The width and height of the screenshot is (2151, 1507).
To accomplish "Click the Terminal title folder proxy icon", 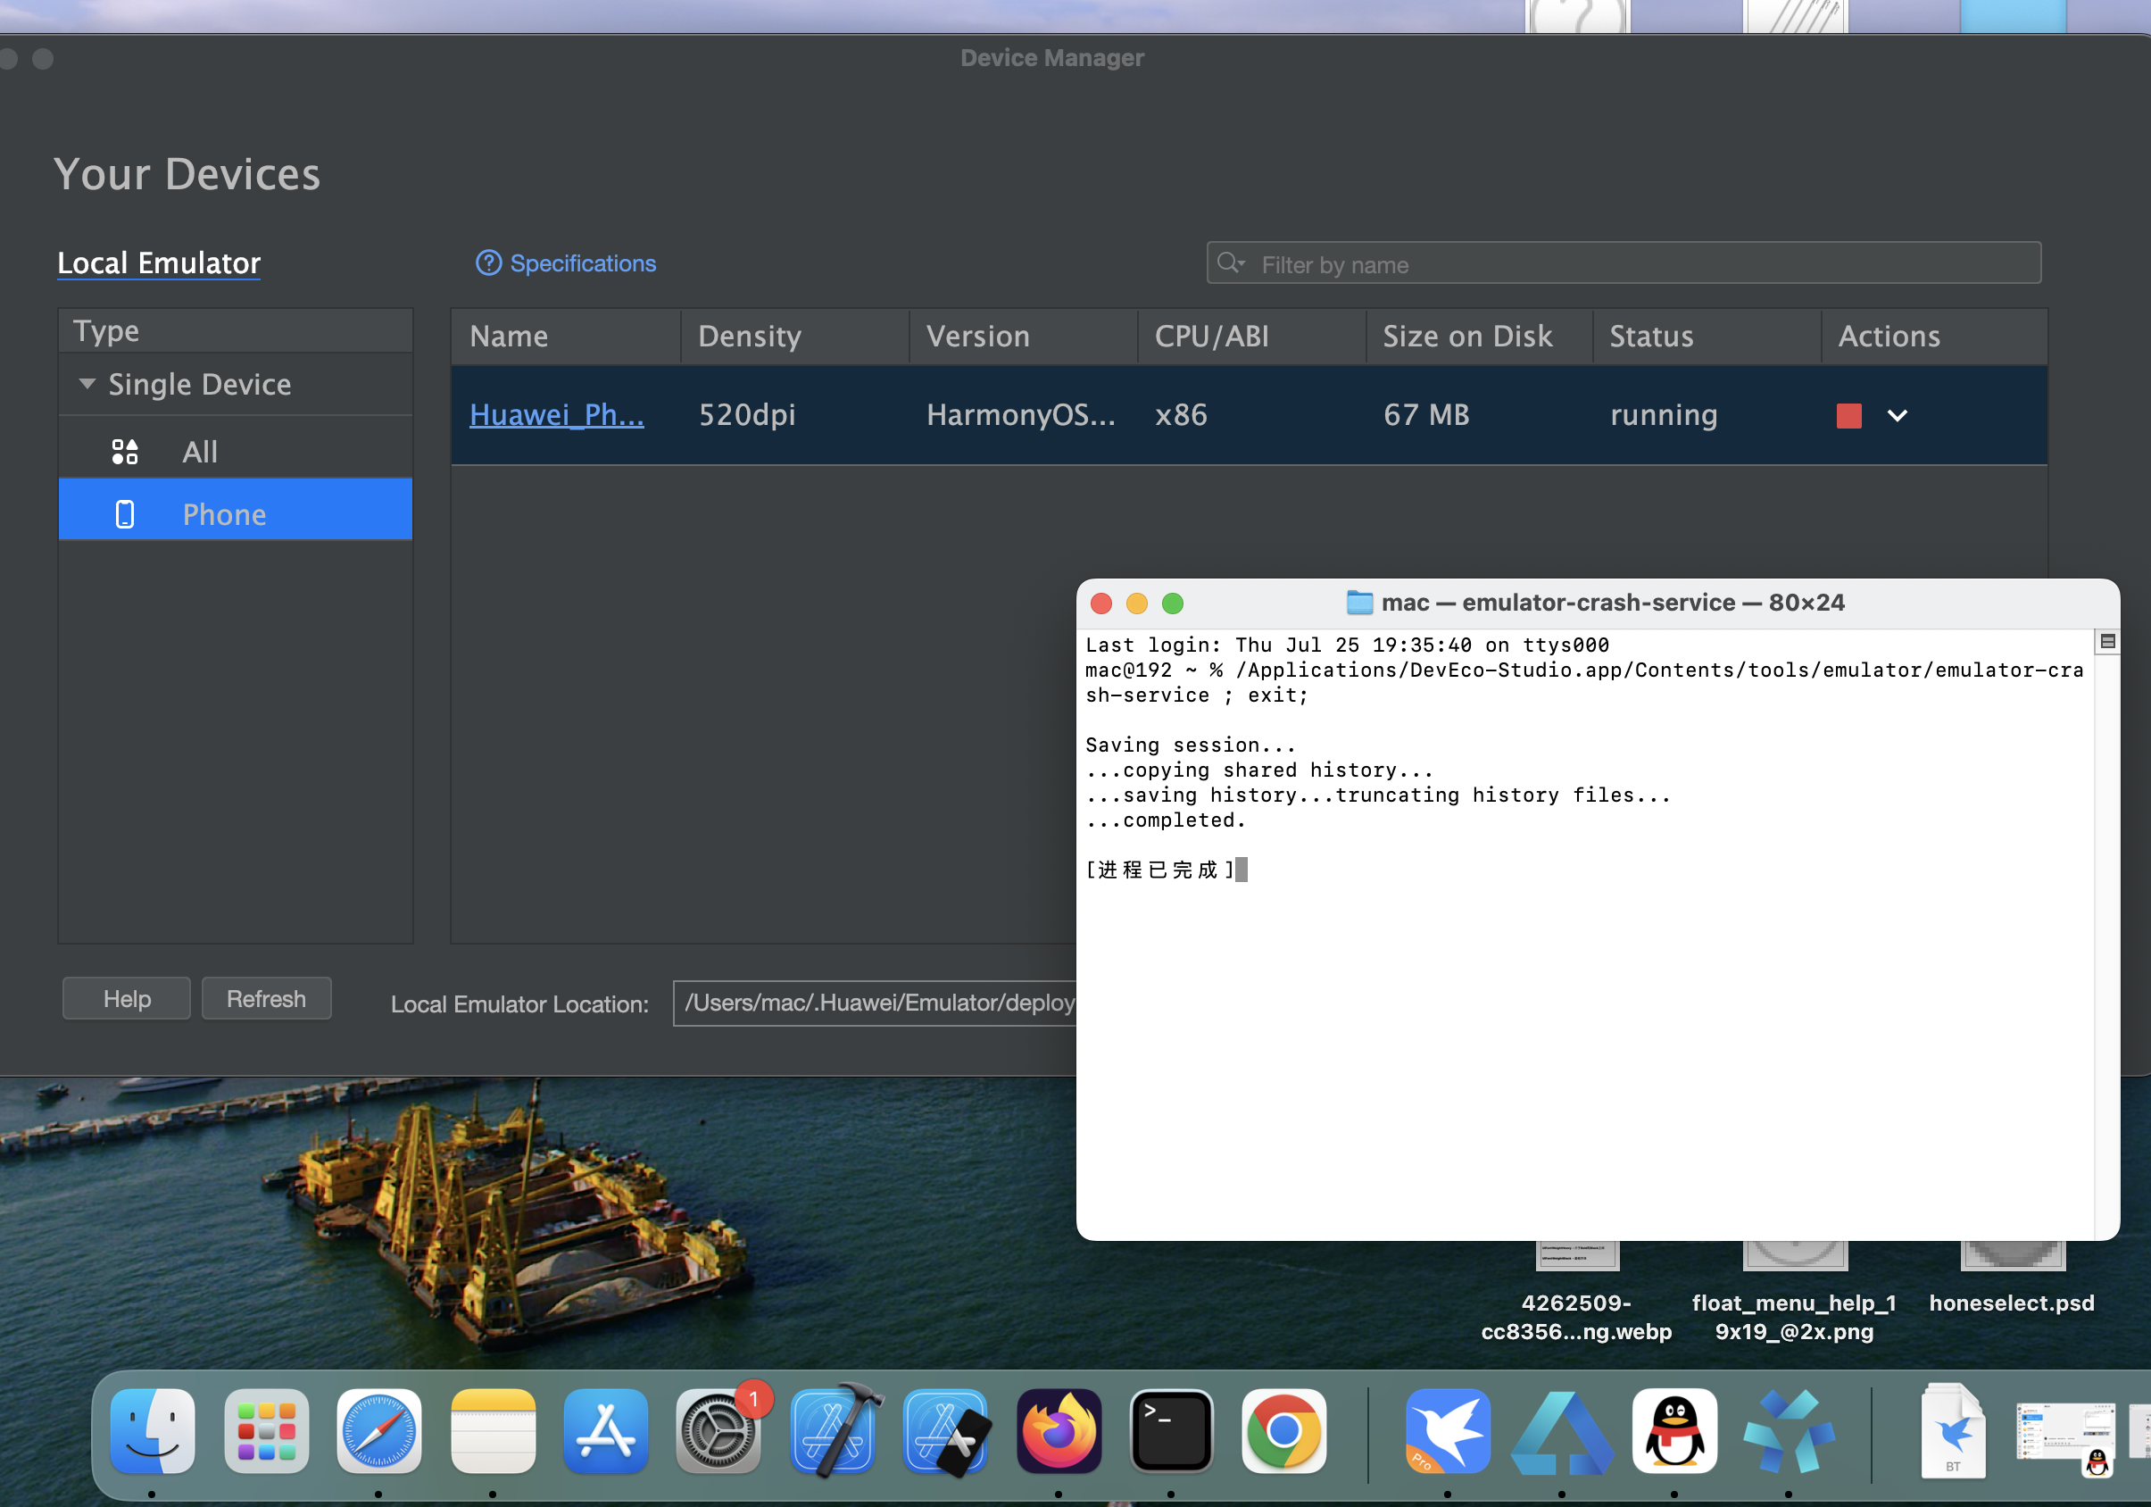I will (x=1359, y=603).
